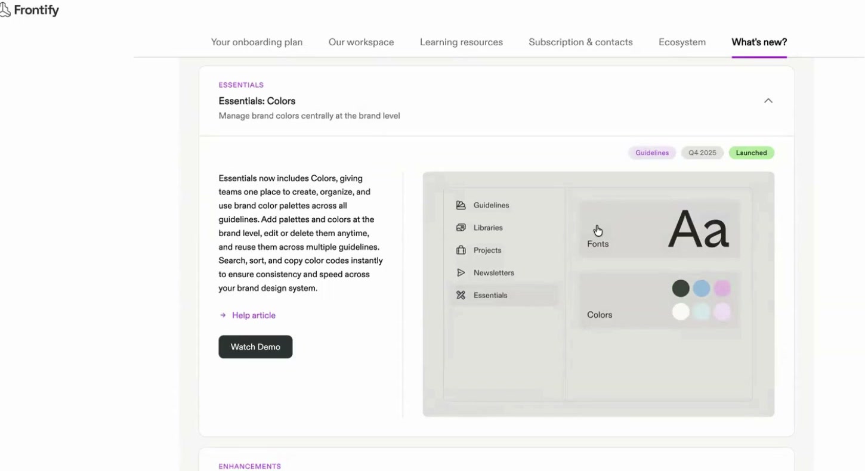Open the Learning resources tab
The width and height of the screenshot is (865, 471).
(x=461, y=42)
